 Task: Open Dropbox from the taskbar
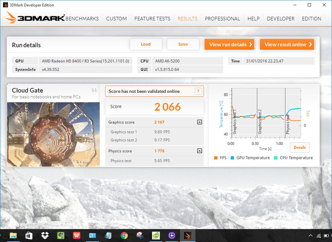(x=45, y=236)
